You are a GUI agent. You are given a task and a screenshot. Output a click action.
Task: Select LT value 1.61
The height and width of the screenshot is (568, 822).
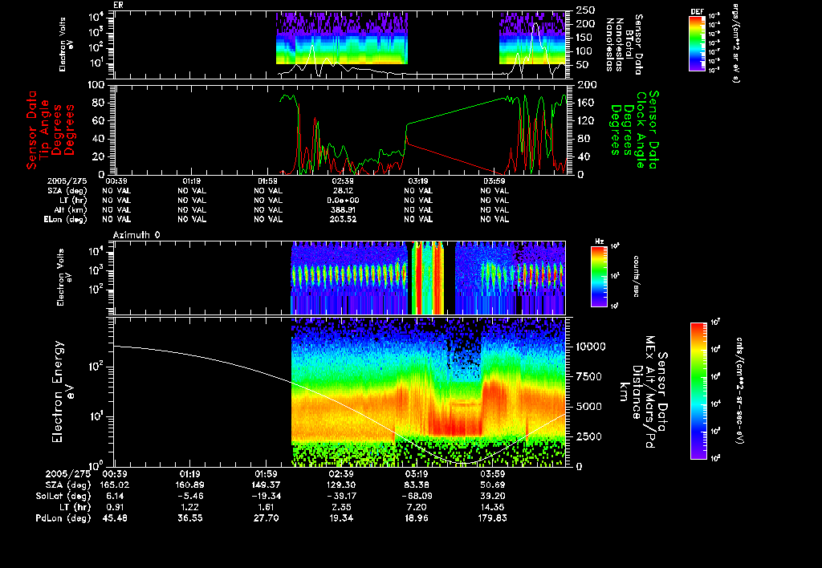(x=266, y=507)
